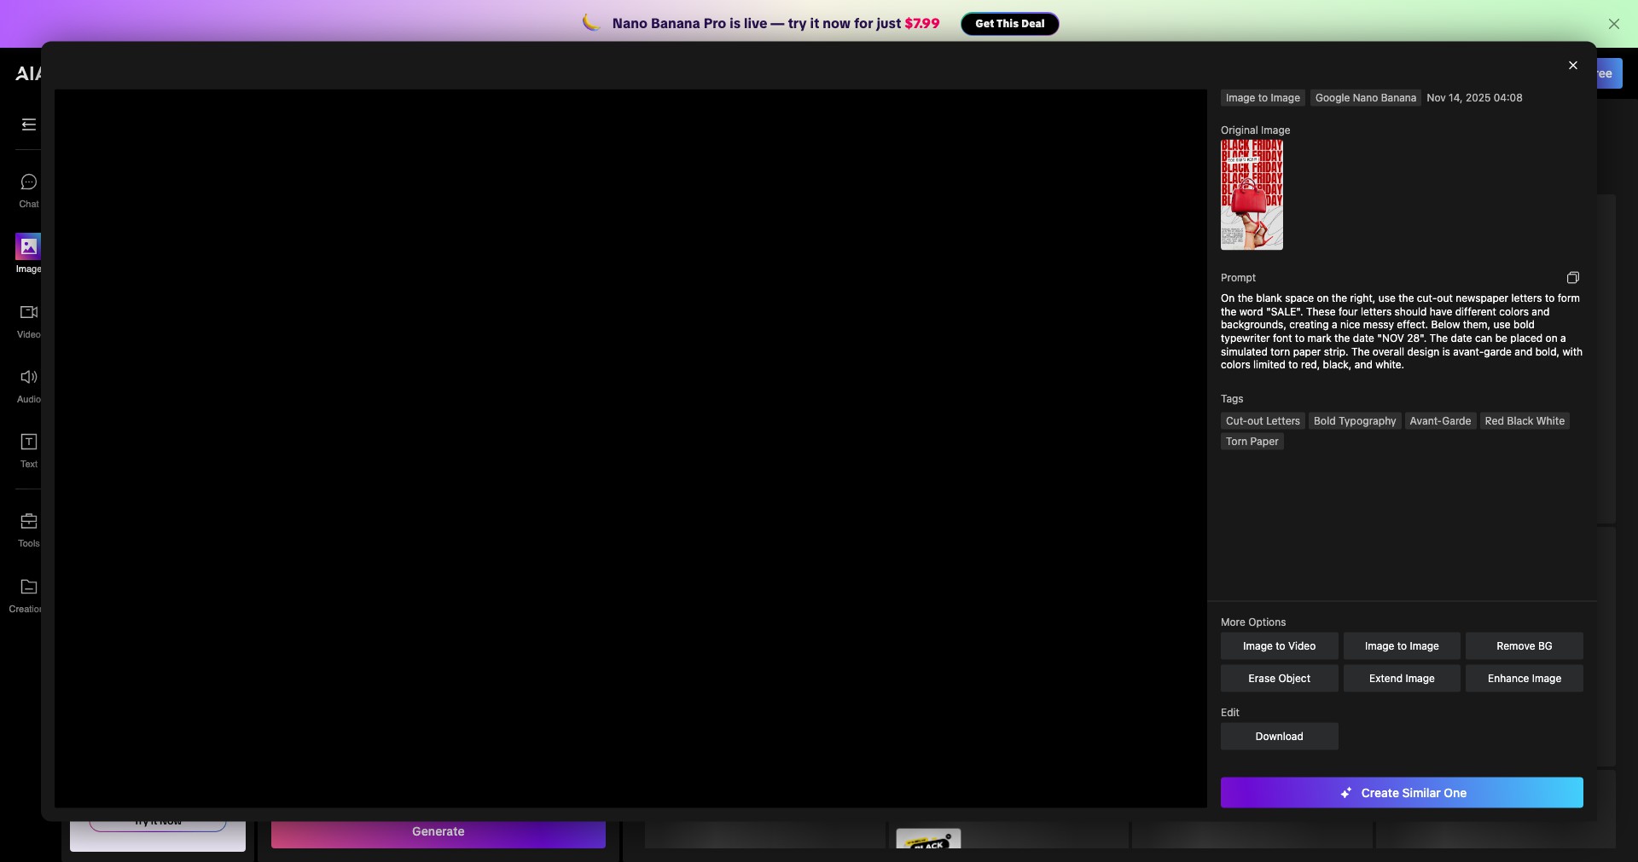Copy the prompt with the copy icon

pyautogui.click(x=1573, y=278)
